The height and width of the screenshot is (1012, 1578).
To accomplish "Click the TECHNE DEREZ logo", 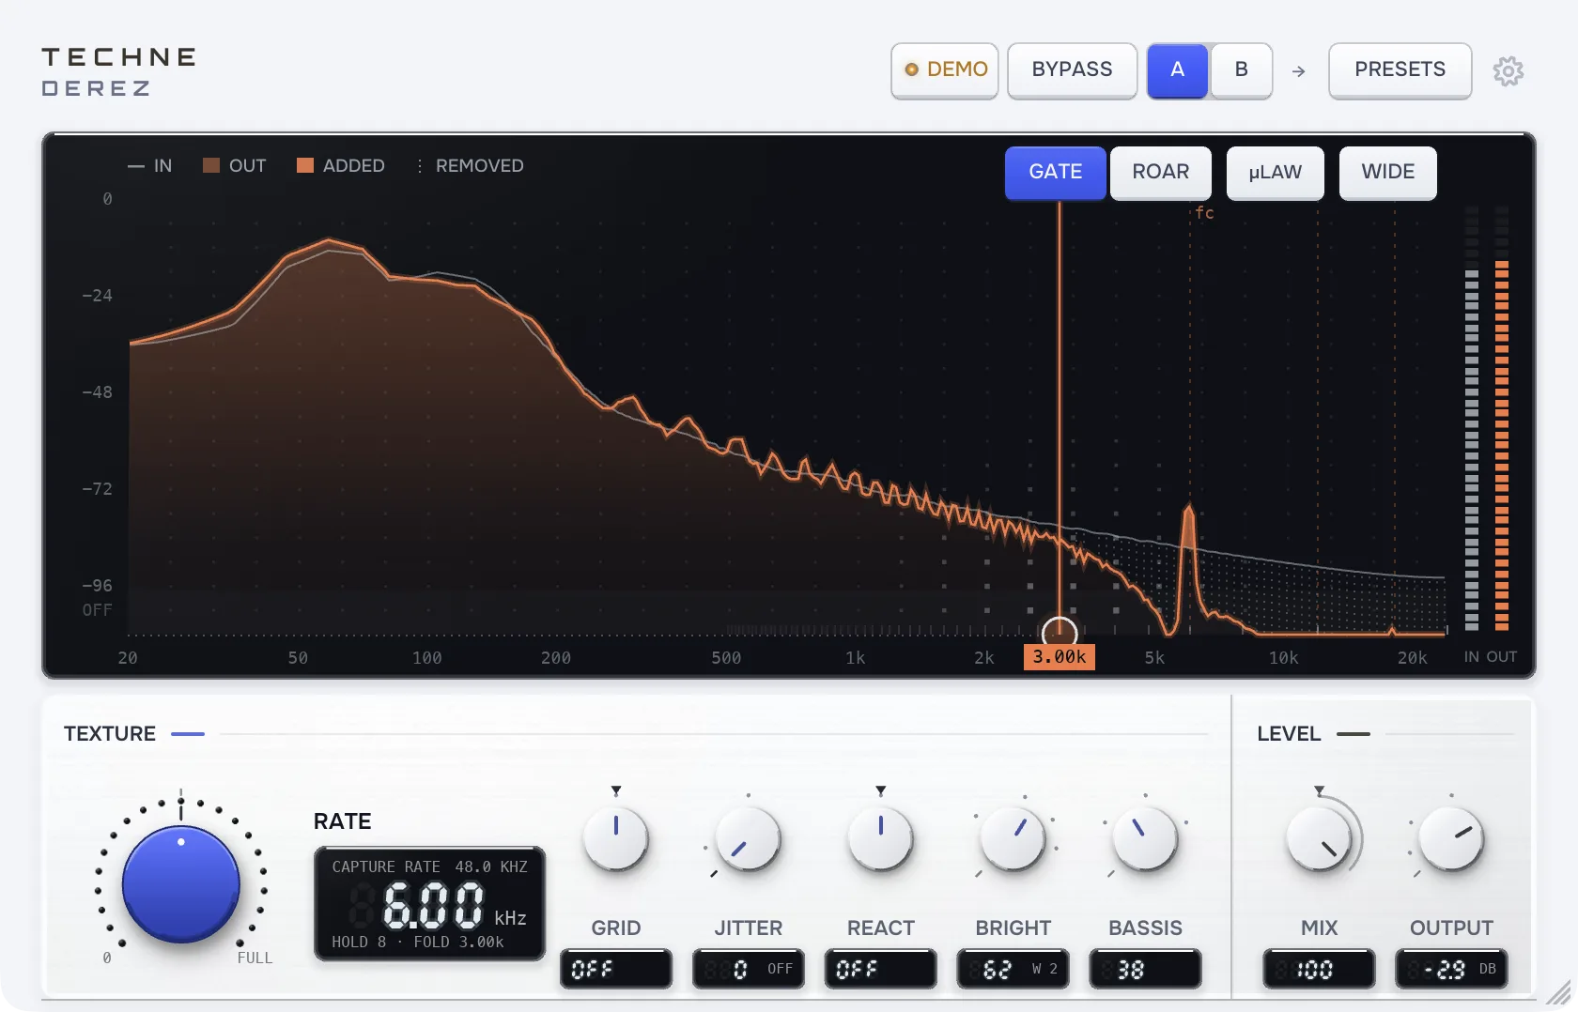I will tap(119, 72).
